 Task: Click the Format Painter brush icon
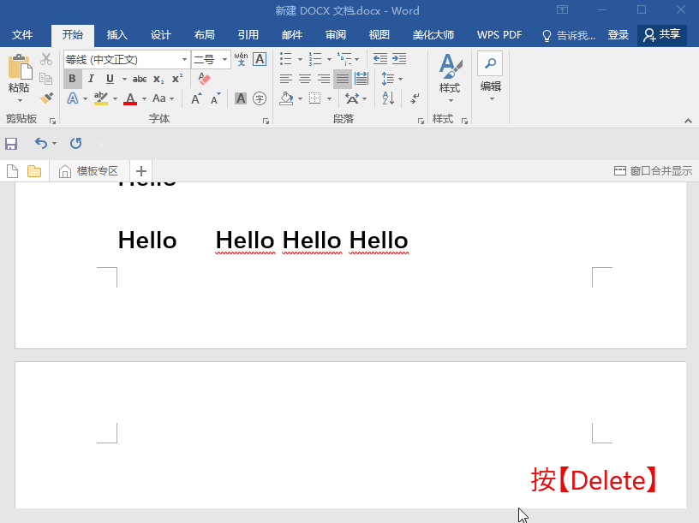click(46, 98)
